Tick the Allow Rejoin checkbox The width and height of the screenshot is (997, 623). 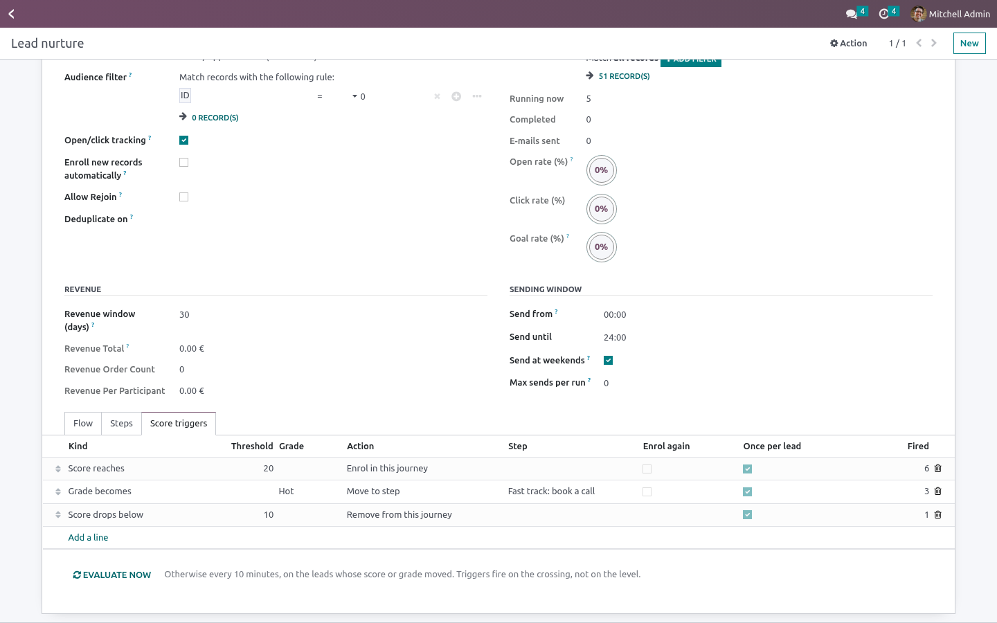183,197
